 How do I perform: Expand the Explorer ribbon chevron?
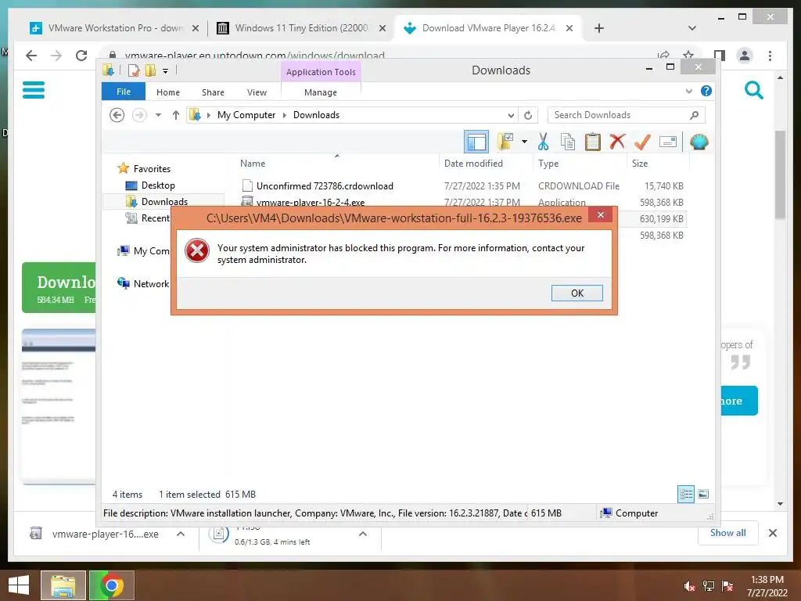pyautogui.click(x=688, y=91)
